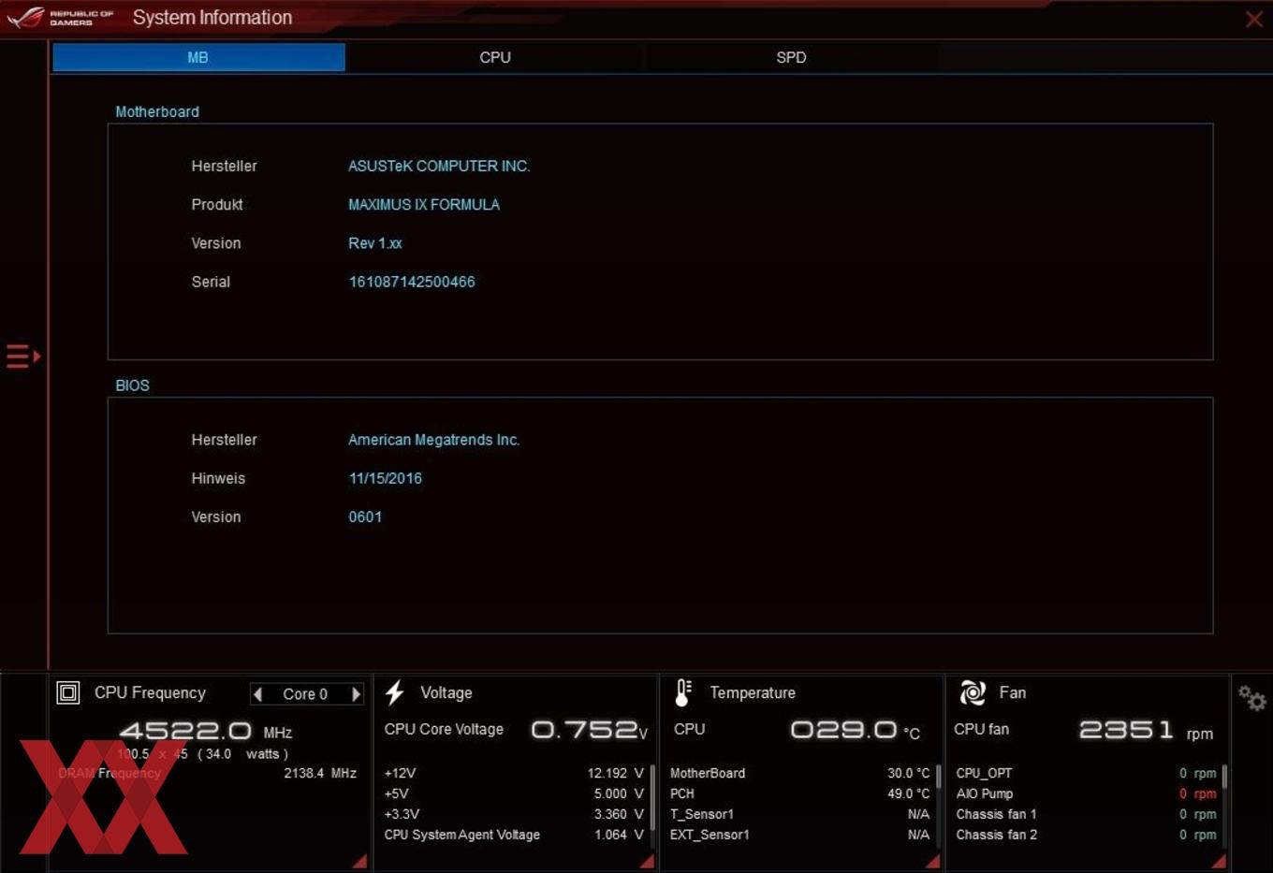Click the BIOS date 11/15/2016
The width and height of the screenshot is (1273, 873).
click(386, 478)
